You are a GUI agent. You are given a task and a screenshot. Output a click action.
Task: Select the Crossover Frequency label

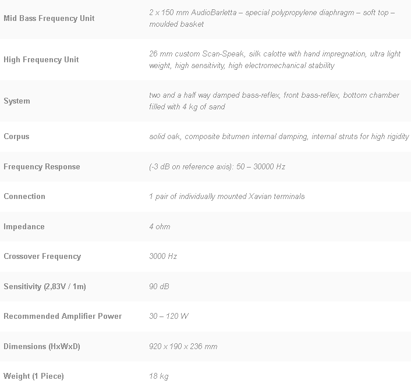coord(42,256)
